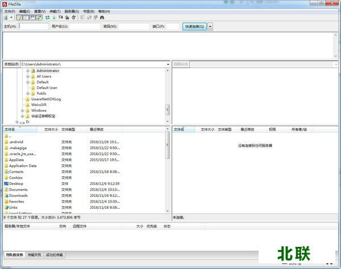Sort local list by 最近修改 column
Screen dimensions: 341x269
coord(105,129)
